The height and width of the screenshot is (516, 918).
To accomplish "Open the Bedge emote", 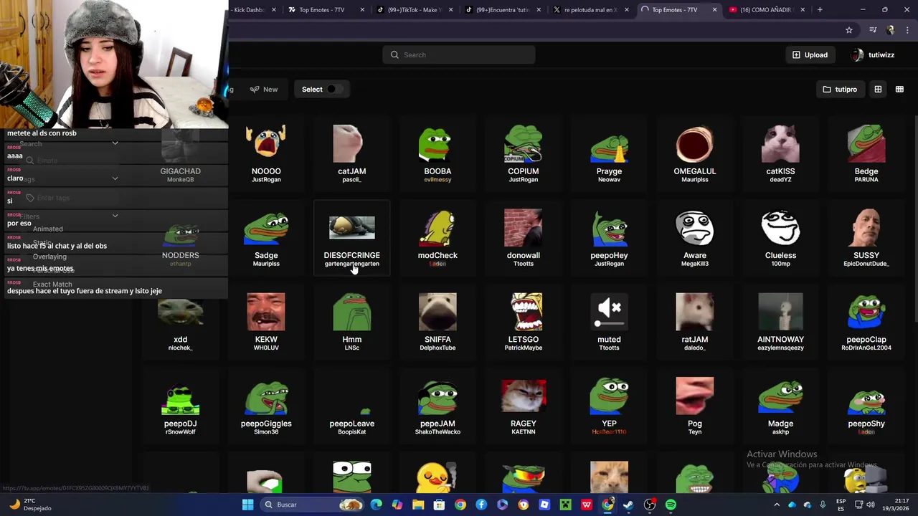I will click(x=866, y=153).
